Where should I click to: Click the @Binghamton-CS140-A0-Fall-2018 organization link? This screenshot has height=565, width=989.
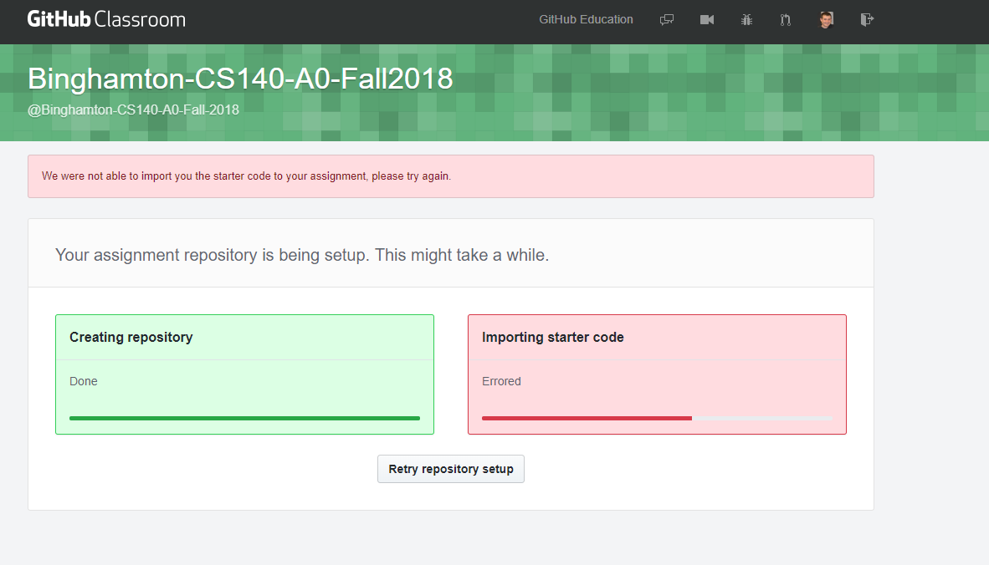[133, 109]
